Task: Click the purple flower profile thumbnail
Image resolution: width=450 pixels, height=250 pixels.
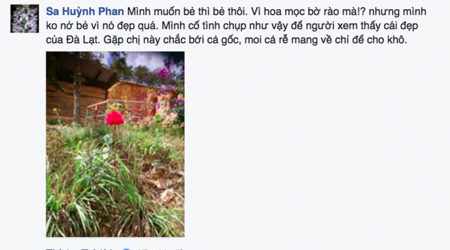Action: 25,18
